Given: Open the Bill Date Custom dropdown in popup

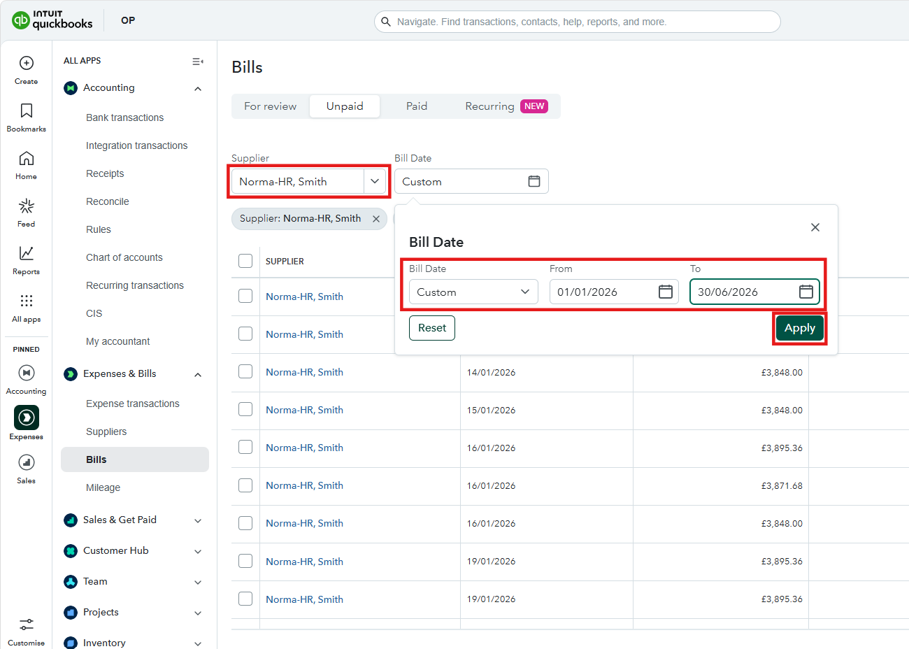Looking at the screenshot, I should pos(473,292).
